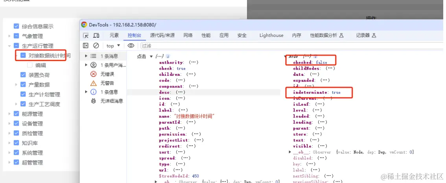Image resolution: width=446 pixels, height=183 pixels.
Task: Click the info badge beside Node object
Action: (315, 57)
